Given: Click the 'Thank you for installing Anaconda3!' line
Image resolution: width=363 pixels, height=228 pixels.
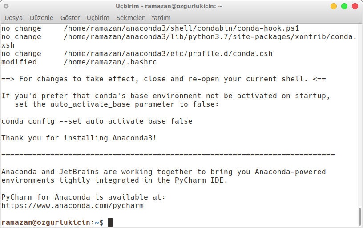Looking at the screenshot, I should 79,138.
